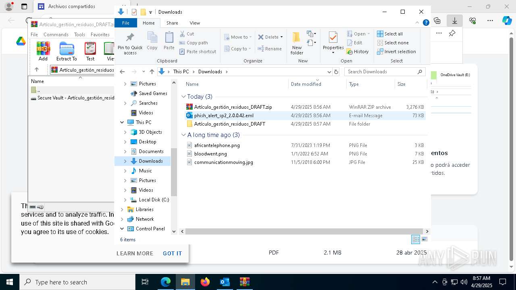
Task: Click WinRAR Test toolbar icon
Action: pyautogui.click(x=90, y=51)
